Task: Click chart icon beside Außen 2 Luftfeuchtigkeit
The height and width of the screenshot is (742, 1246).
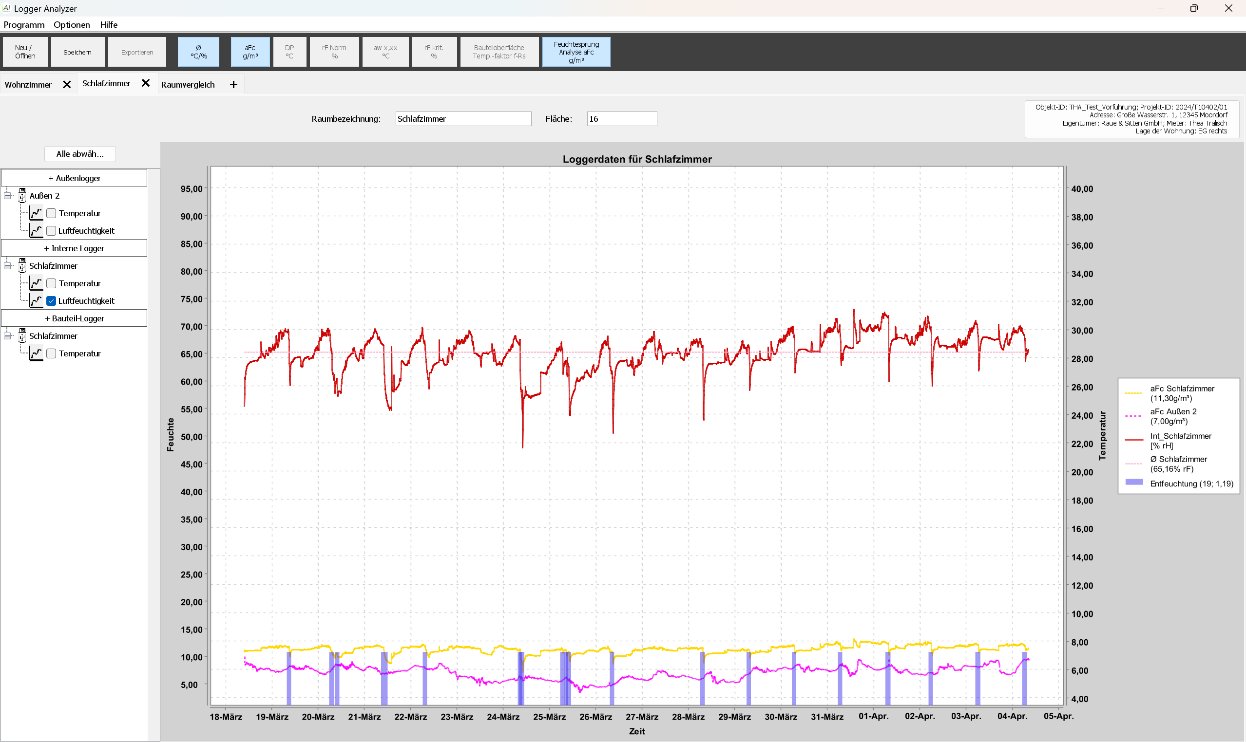Action: click(36, 230)
